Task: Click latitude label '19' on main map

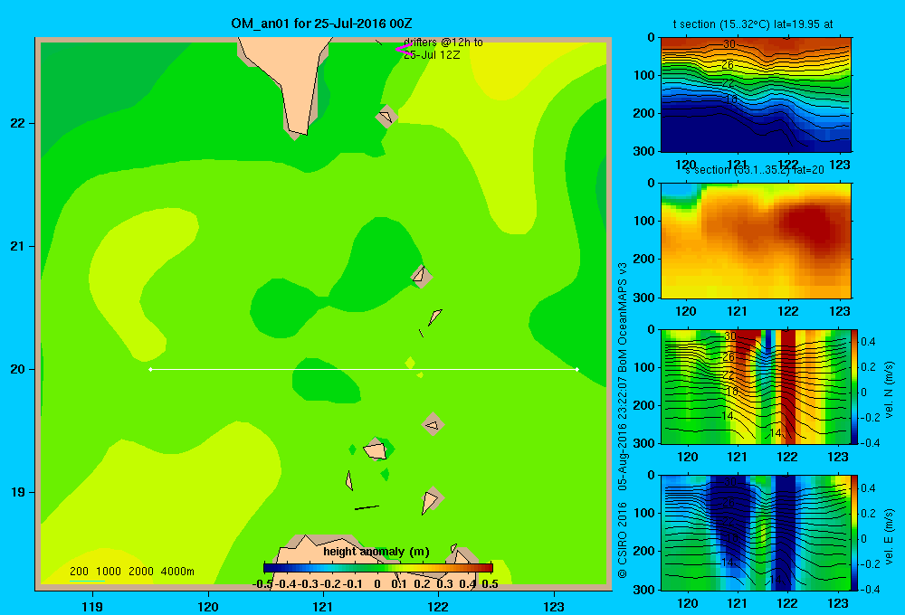Action: [x=17, y=492]
